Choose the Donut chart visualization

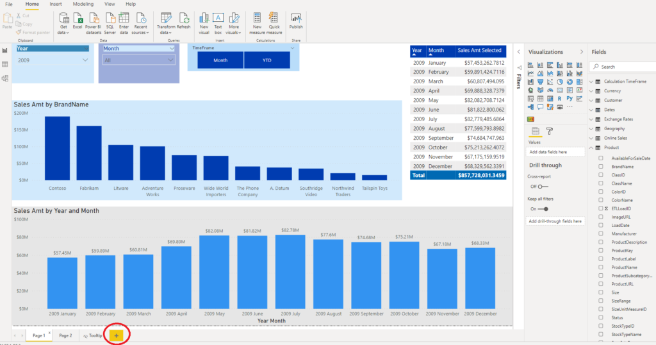[570, 81]
